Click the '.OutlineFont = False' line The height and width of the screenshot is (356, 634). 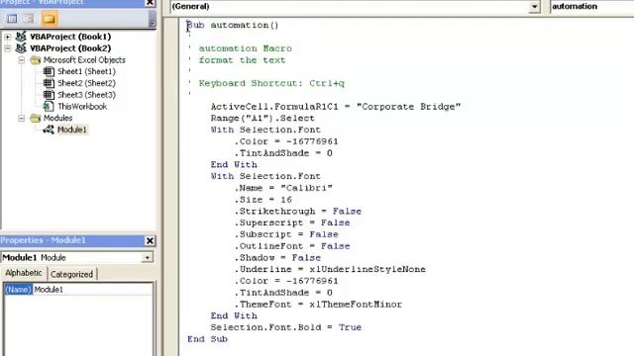292,246
